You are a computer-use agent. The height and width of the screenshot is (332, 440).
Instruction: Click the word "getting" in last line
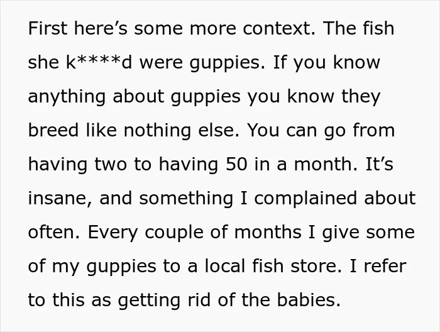point(149,301)
